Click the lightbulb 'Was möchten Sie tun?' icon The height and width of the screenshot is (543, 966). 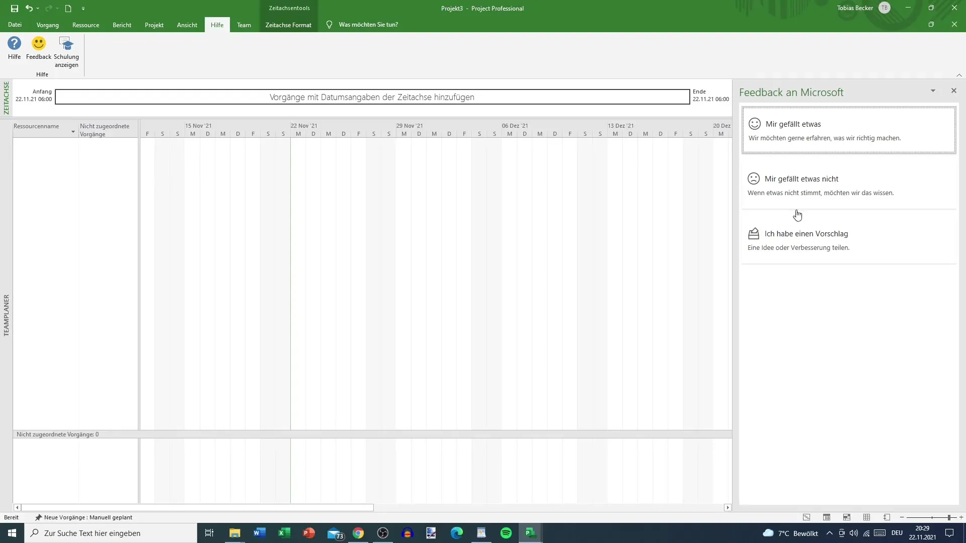[329, 25]
